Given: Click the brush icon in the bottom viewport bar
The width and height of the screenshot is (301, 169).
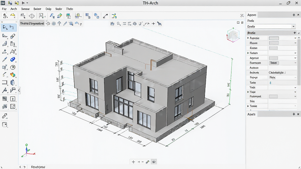Looking at the screenshot, I should click(148, 162).
